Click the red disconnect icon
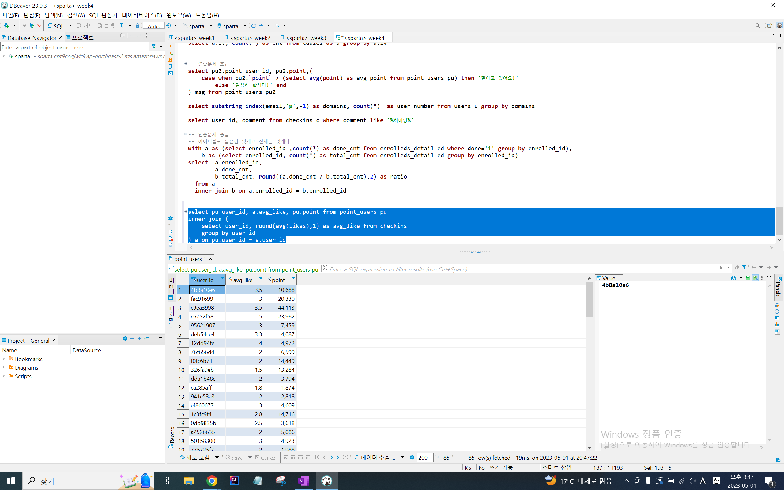784x490 pixels. [39, 25]
